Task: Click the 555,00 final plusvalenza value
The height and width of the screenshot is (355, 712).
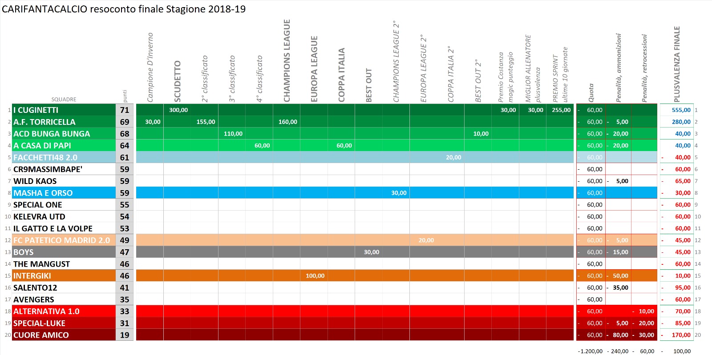Action: [x=681, y=110]
